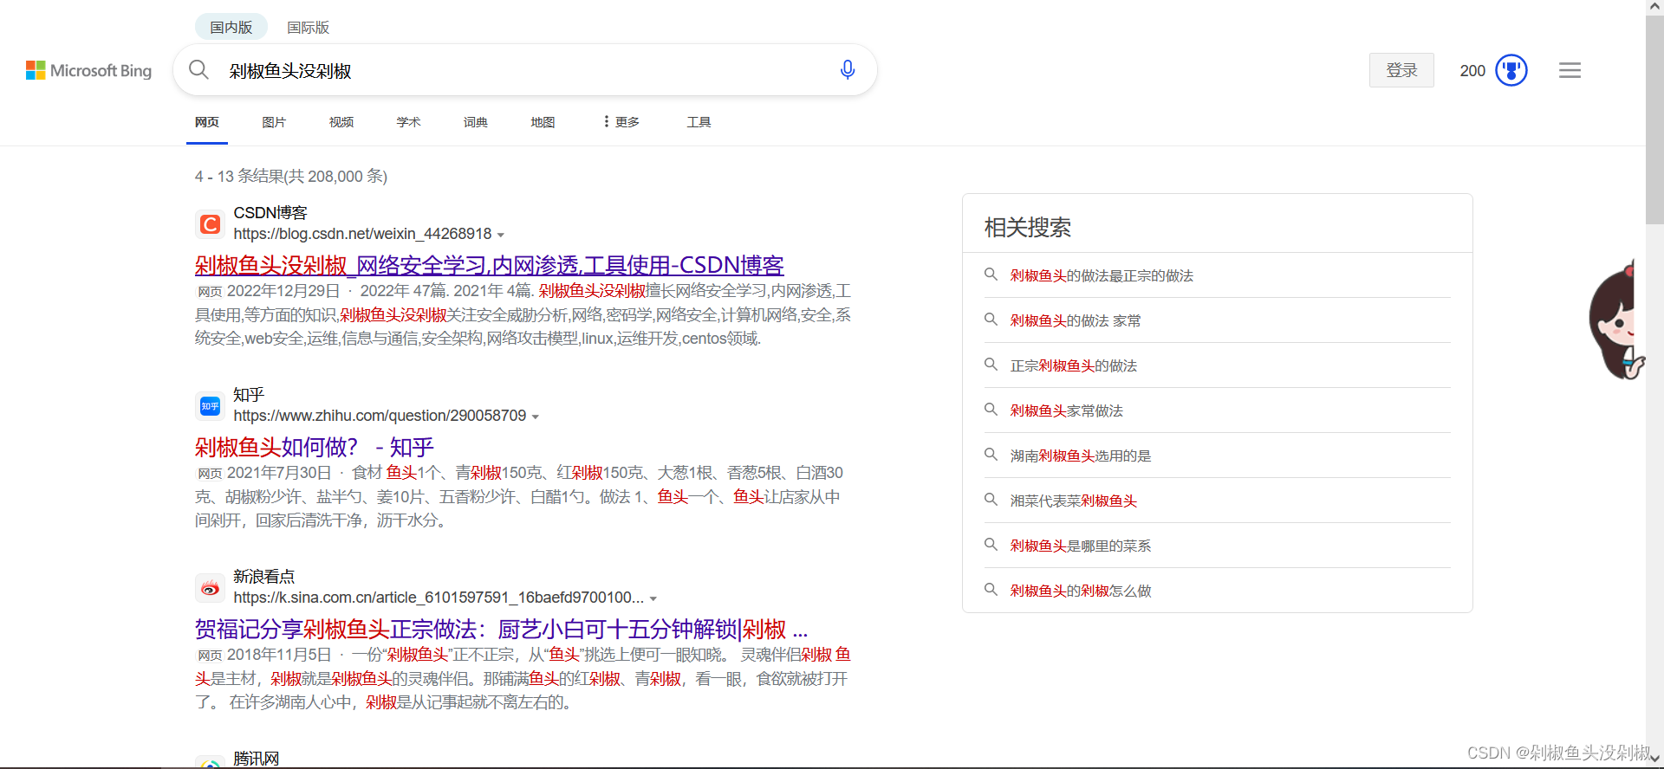Image resolution: width=1664 pixels, height=769 pixels.
Task: Search related 正宗剁椒鱼头的做法
Action: (1074, 365)
